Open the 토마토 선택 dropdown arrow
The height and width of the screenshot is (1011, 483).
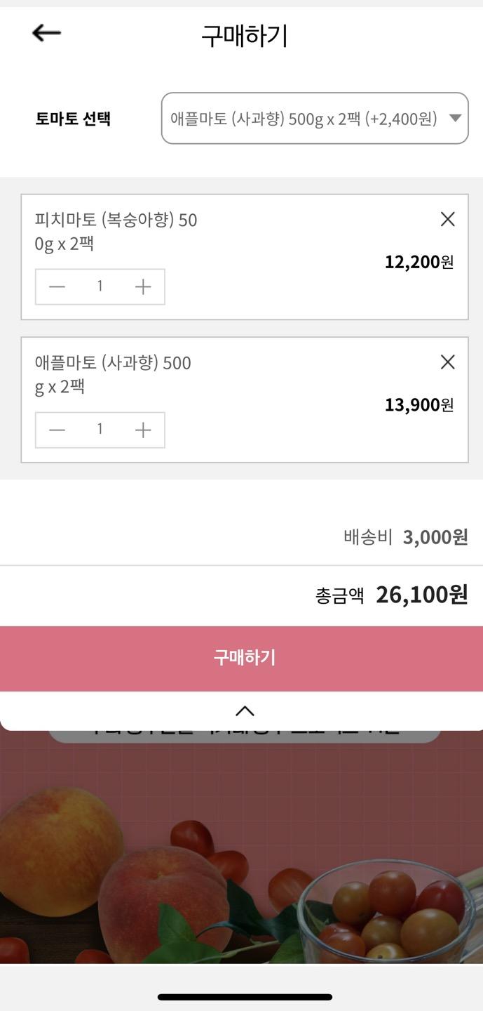pyautogui.click(x=455, y=118)
